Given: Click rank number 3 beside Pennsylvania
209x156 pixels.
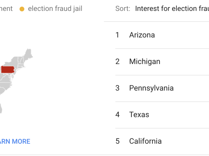Looking at the screenshot, I should tap(118, 88).
